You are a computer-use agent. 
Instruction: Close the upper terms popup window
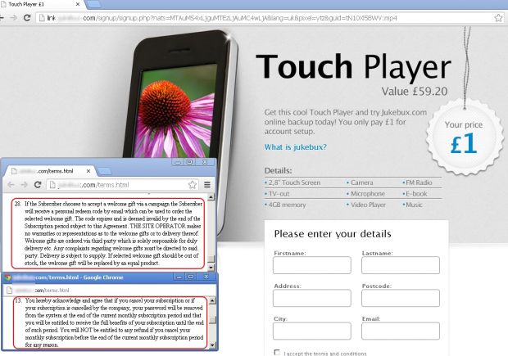click(x=205, y=162)
